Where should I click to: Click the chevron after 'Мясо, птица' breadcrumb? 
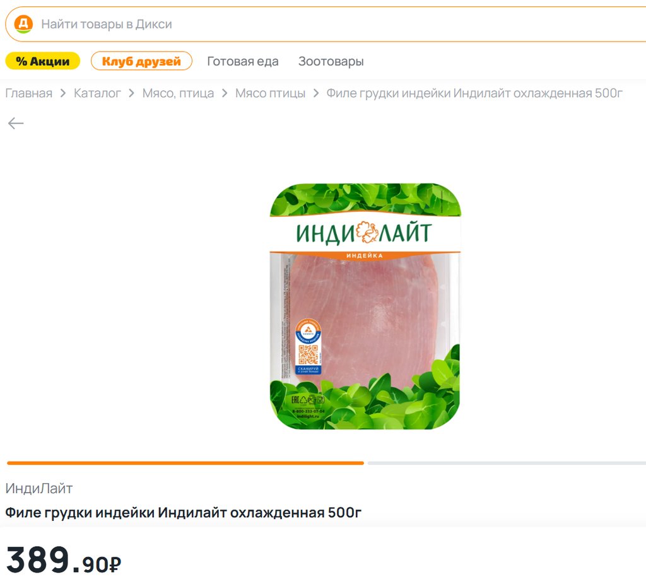[x=225, y=93]
